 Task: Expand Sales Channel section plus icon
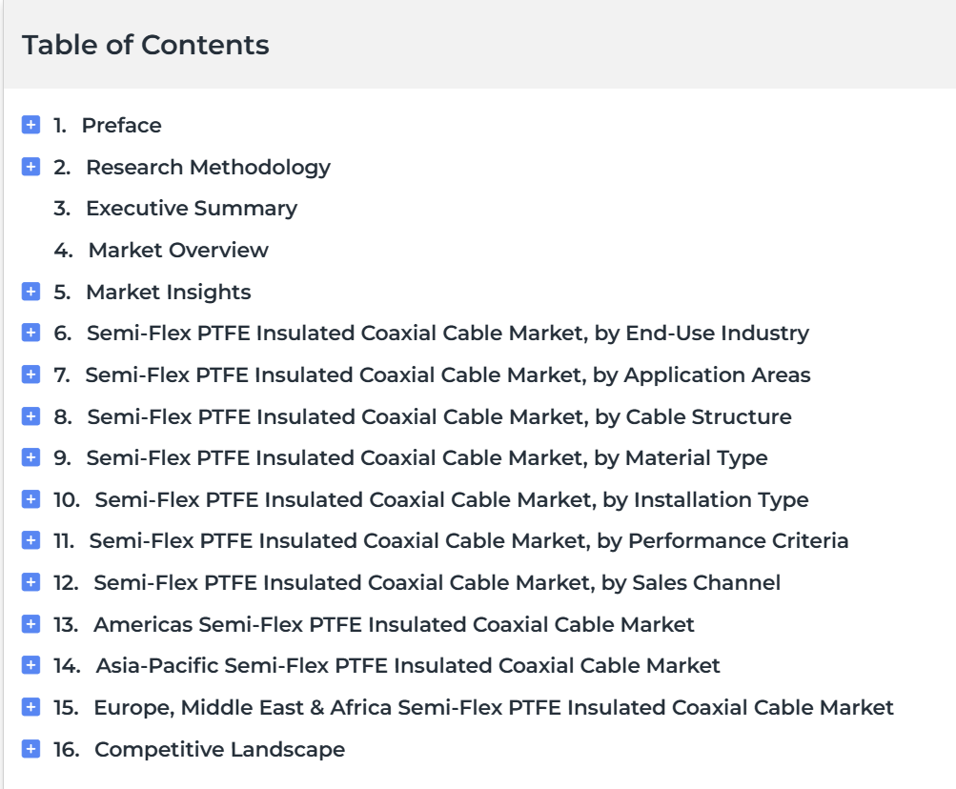(x=31, y=582)
